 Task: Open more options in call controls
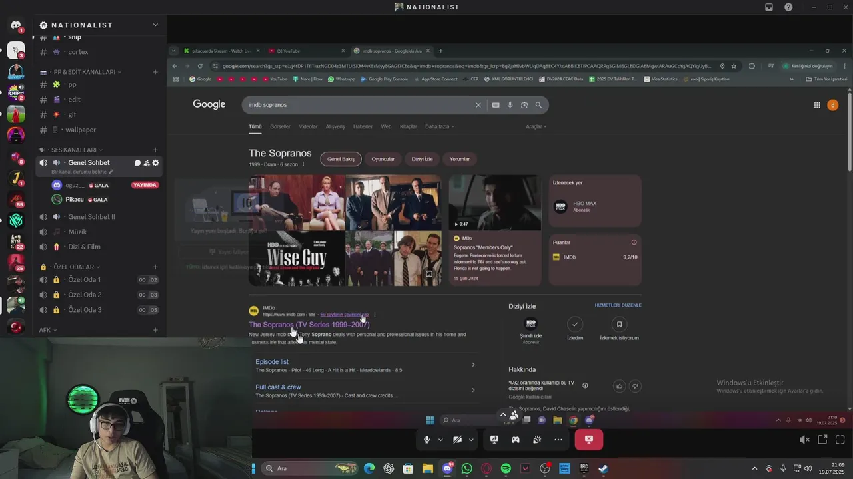click(x=558, y=440)
